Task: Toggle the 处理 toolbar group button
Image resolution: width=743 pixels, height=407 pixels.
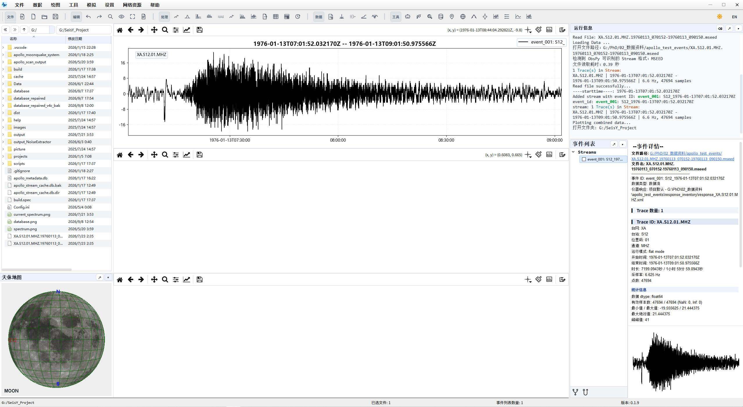Action: pyautogui.click(x=164, y=17)
